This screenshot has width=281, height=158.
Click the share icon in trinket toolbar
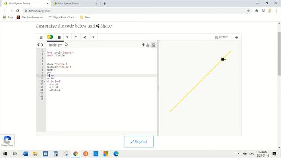(85, 37)
